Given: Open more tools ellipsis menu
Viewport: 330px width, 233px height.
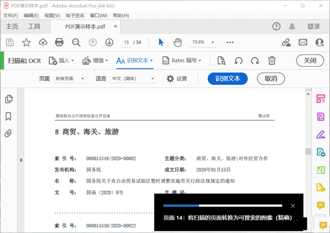Looking at the screenshot, I should [230, 42].
